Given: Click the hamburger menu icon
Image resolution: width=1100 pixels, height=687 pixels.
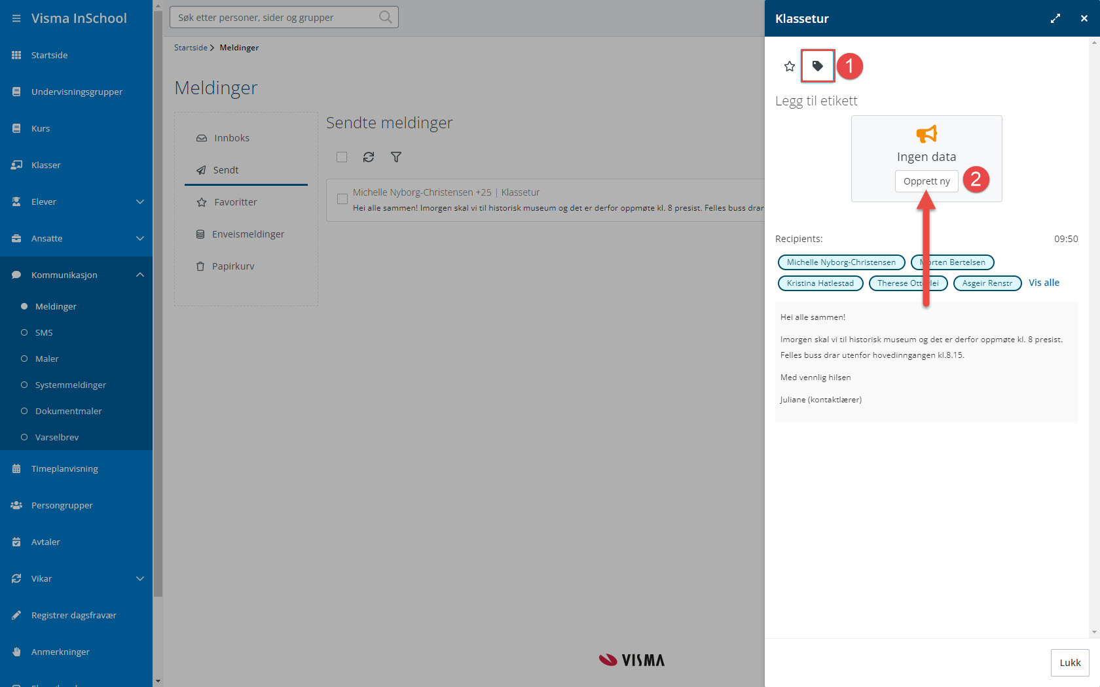Looking at the screenshot, I should (16, 18).
